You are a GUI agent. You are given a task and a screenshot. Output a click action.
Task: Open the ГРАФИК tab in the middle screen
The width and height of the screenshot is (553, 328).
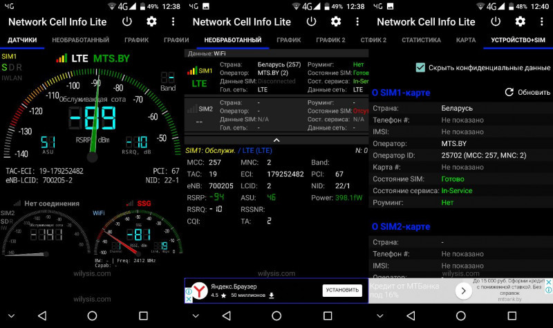coord(289,40)
